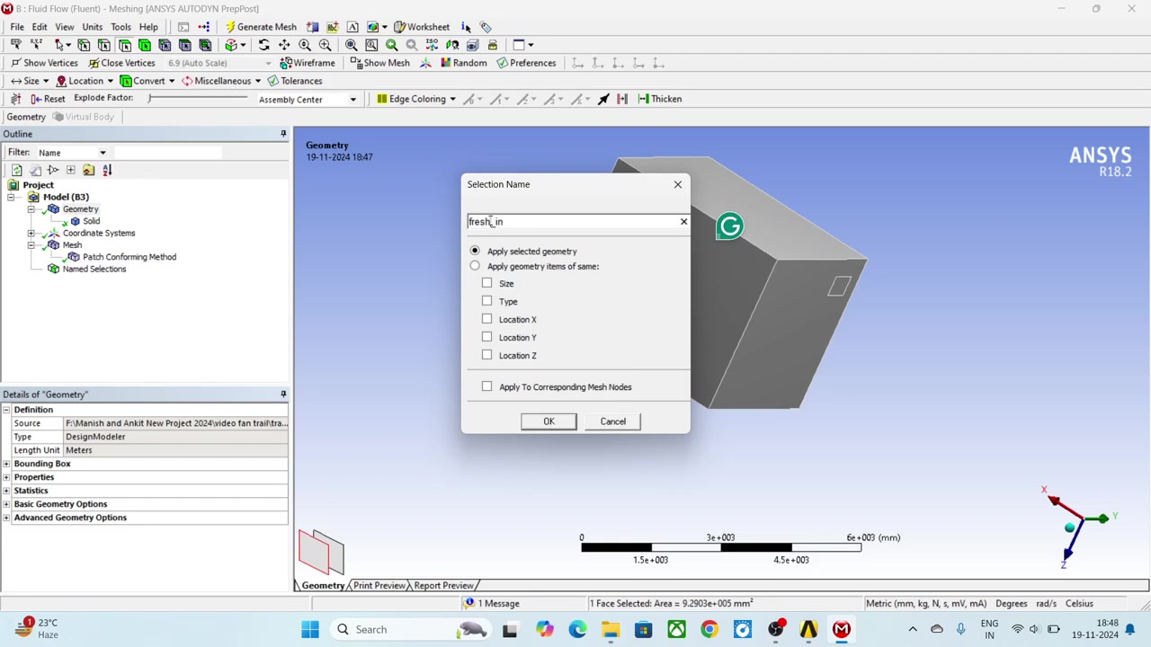The image size is (1151, 647).
Task: Check the Location X checkbox
Action: 486,319
